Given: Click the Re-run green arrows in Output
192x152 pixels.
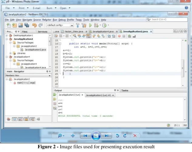Looking at the screenshot, I should click(x=55, y=95).
